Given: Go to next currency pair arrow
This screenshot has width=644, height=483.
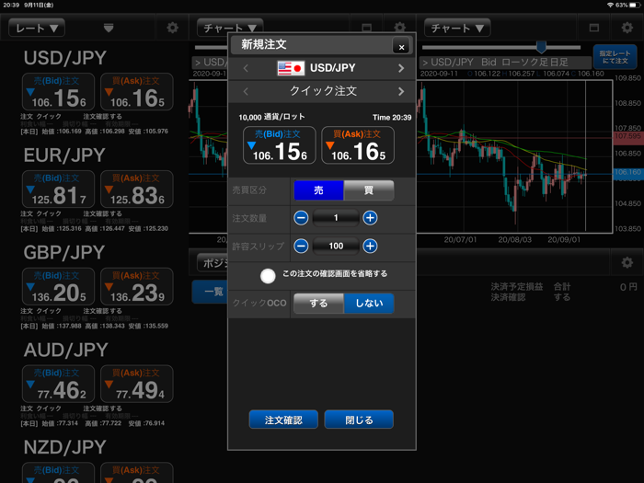Looking at the screenshot, I should [401, 68].
